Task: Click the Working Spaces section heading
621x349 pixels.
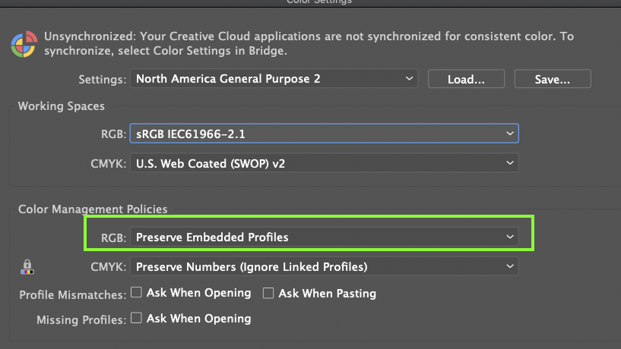Action: (62, 106)
